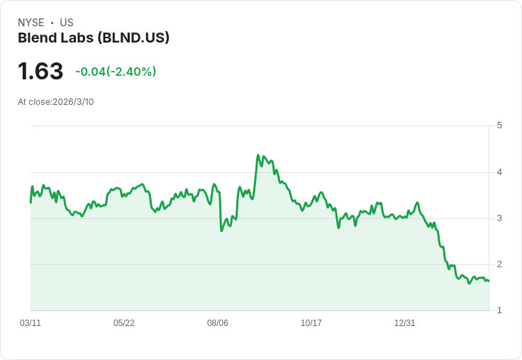Click the sharp dip just after 08/06
522x360 pixels.
222,231
